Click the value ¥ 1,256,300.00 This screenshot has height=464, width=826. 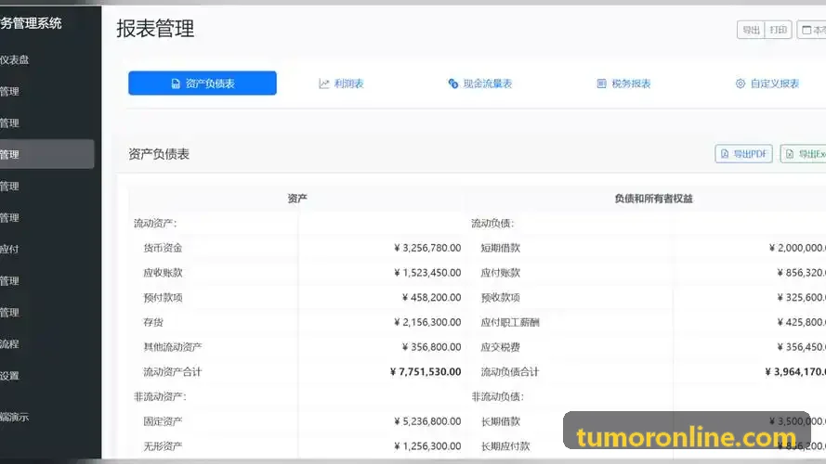pyautogui.click(x=427, y=446)
